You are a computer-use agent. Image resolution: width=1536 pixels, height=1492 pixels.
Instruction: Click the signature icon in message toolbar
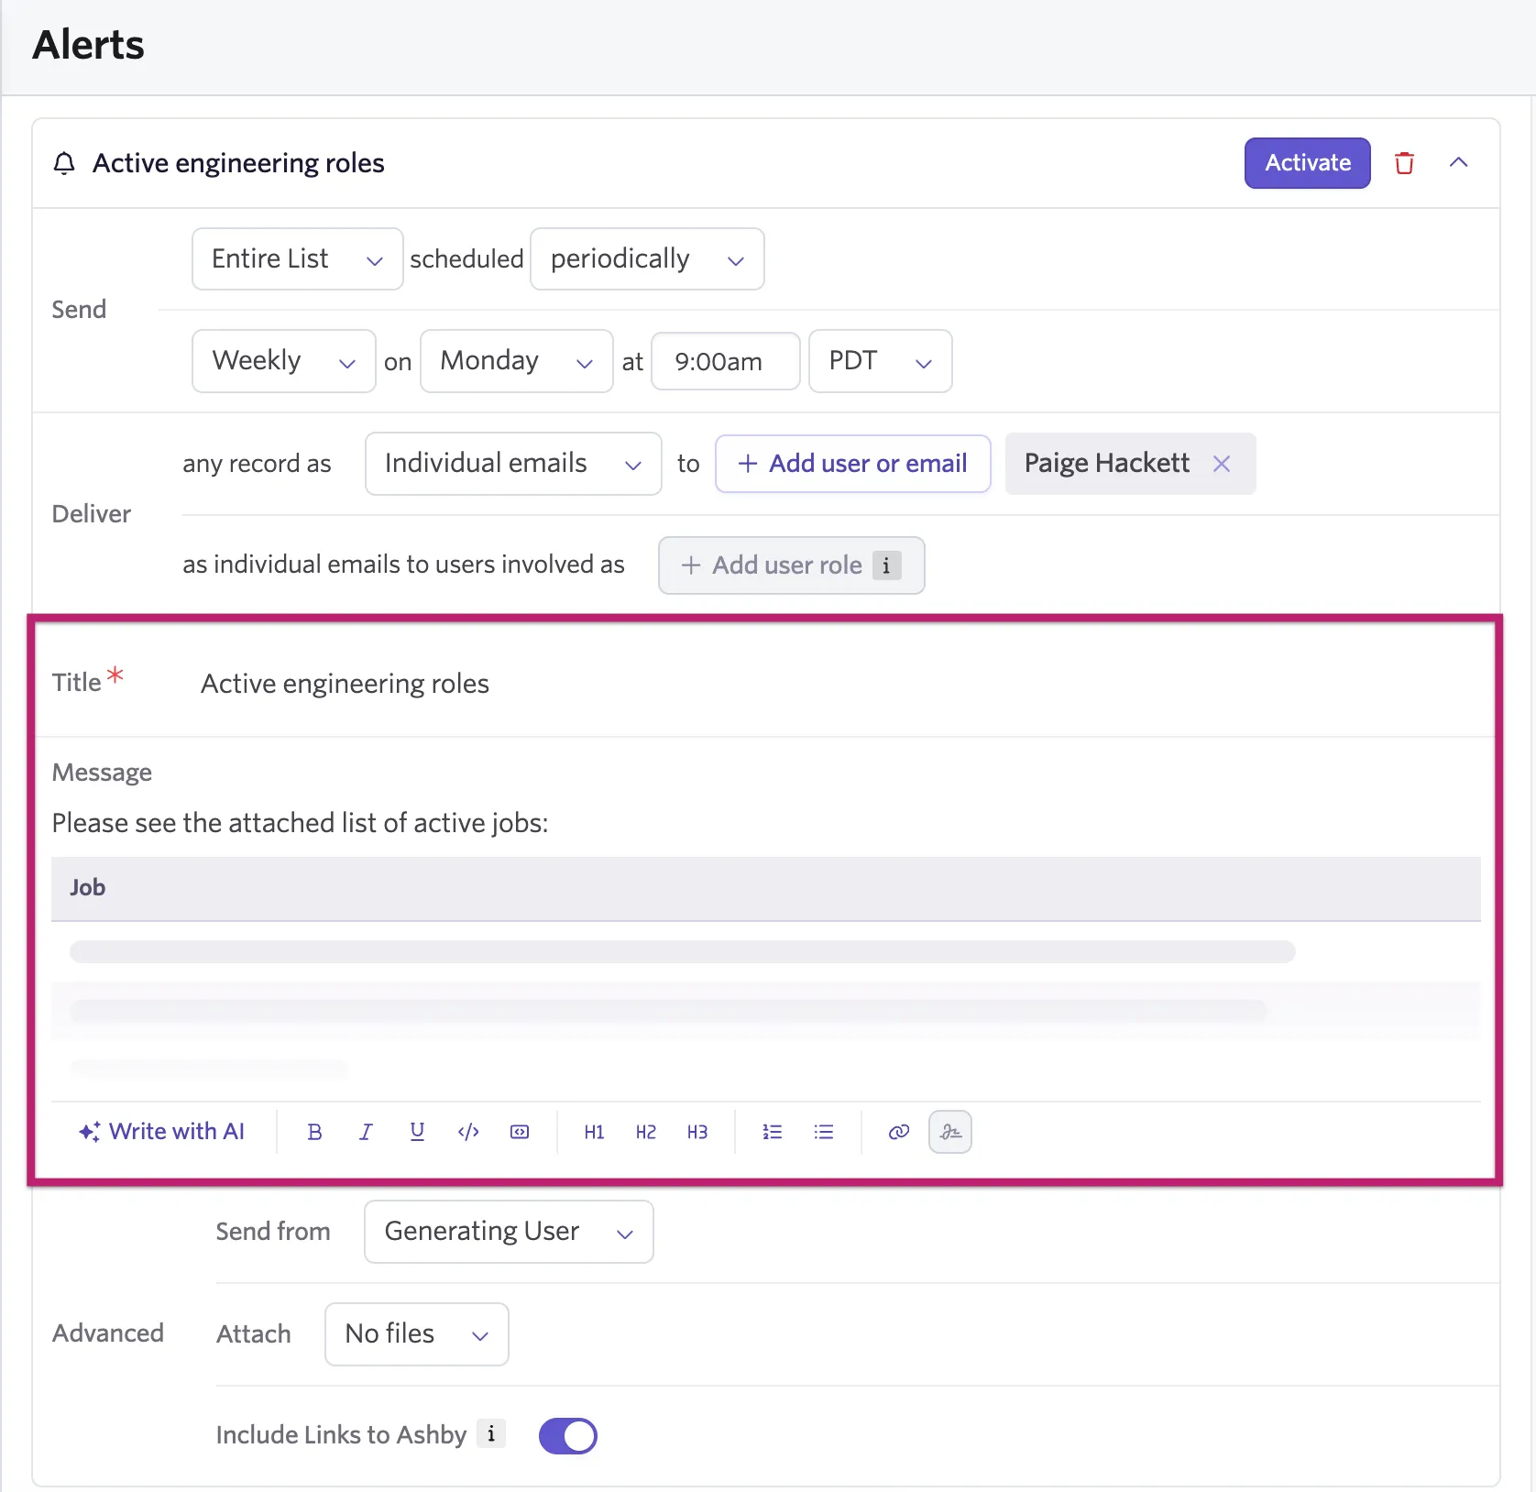point(950,1132)
